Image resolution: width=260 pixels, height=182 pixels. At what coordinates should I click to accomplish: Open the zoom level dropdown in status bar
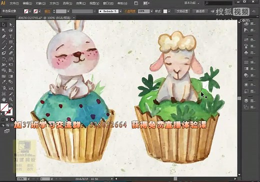(x=28, y=179)
